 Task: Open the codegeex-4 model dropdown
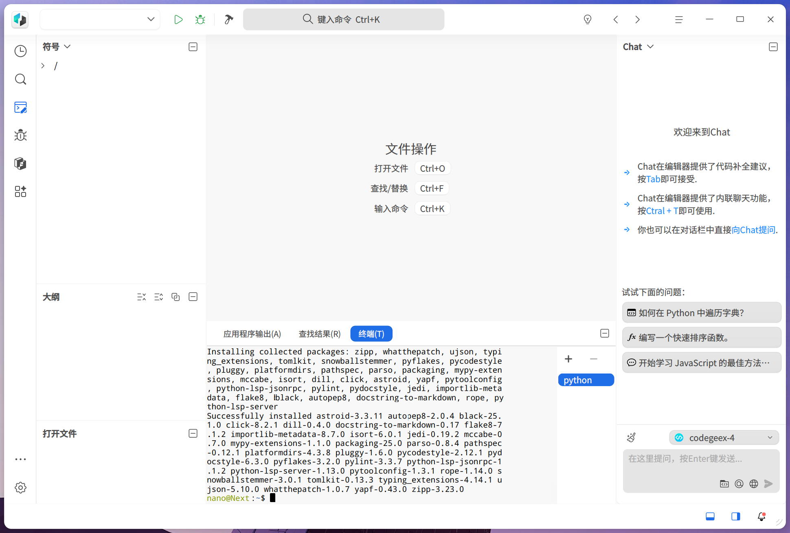(724, 438)
